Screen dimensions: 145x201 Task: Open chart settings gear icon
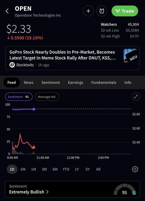(135, 169)
